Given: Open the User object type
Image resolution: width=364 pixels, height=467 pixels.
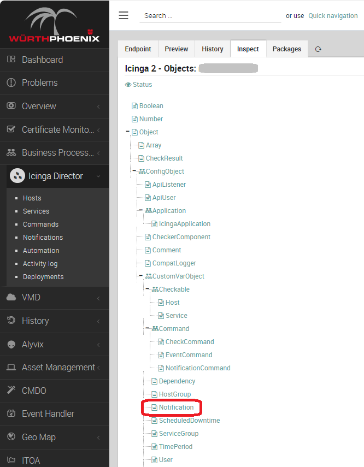Looking at the screenshot, I should [166, 459].
